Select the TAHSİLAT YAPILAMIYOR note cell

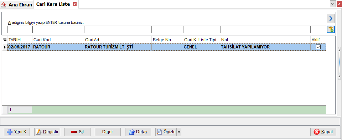[x=265, y=47]
